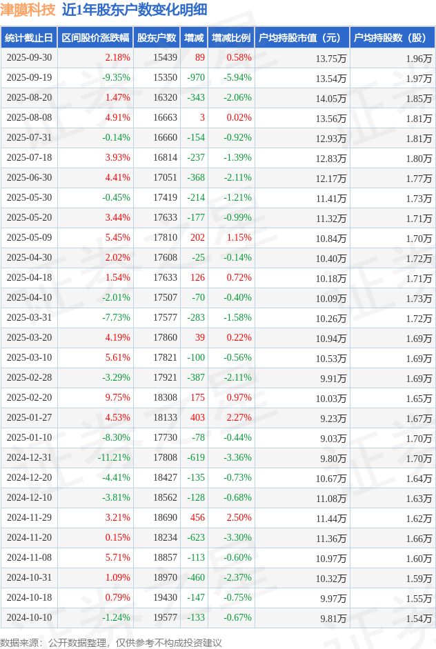
Task: Click the -11.21% price change value
Action: pos(114,458)
